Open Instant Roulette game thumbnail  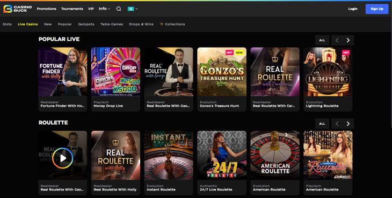(169, 155)
